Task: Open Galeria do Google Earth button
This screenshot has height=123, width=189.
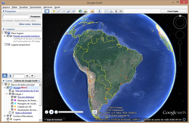Action: tap(27, 81)
